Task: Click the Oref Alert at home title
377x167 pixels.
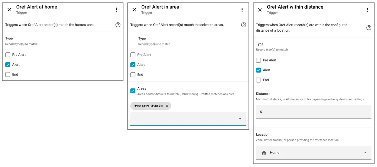Action: pyautogui.click(x=37, y=7)
